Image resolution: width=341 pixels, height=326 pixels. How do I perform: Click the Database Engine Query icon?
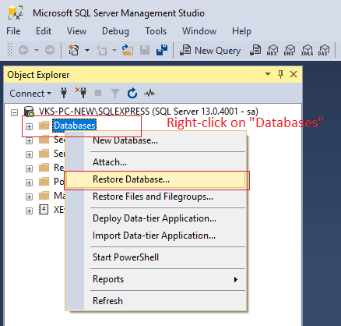[x=255, y=50]
